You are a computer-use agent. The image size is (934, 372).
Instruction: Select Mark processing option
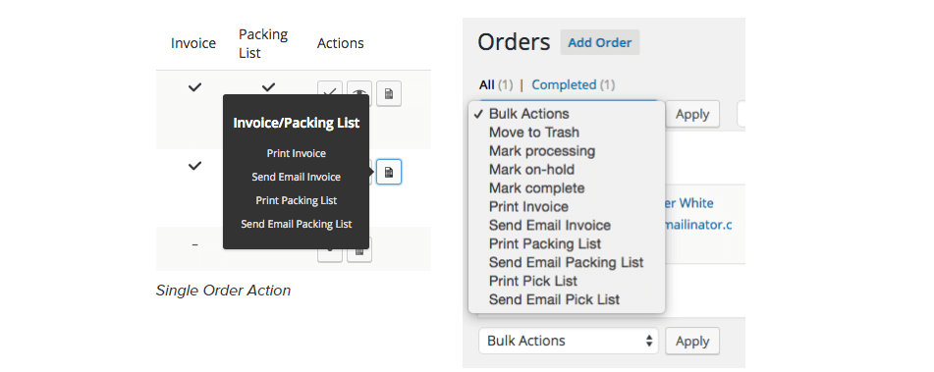pos(541,150)
